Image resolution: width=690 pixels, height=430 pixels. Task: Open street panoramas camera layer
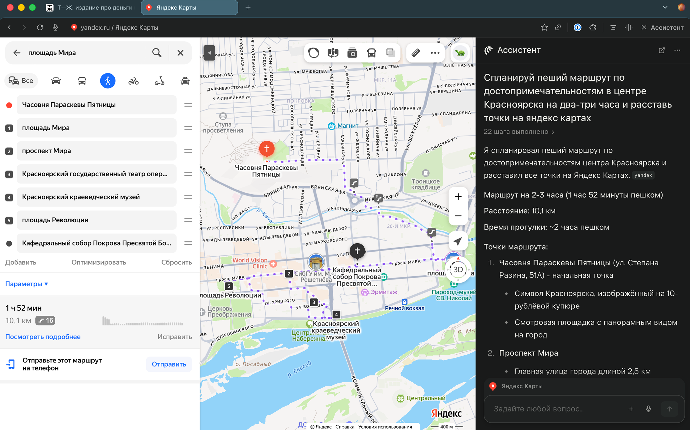pos(352,53)
